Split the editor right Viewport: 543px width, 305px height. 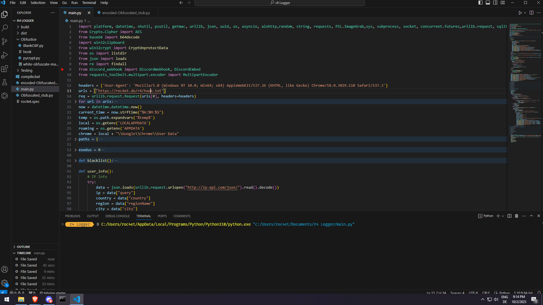tap(531, 13)
